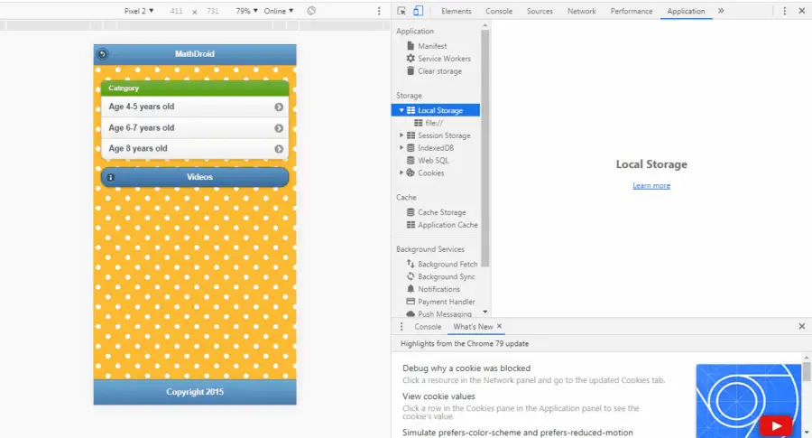Open the Age 4-5 years old category
The image size is (812, 438).
point(195,107)
